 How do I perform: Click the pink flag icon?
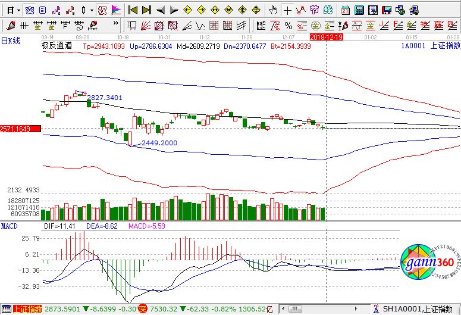click(115, 10)
